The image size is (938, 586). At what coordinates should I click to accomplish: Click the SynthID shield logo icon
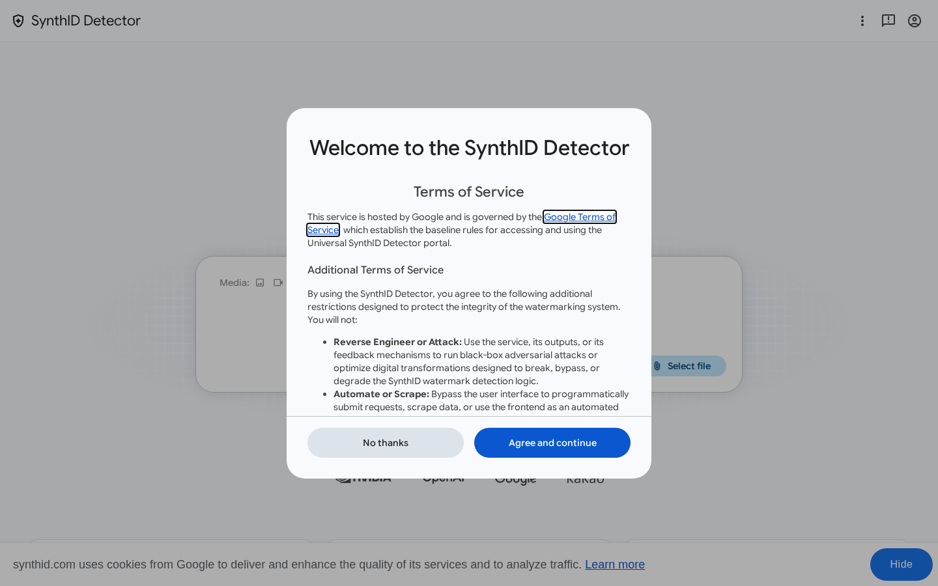click(18, 21)
